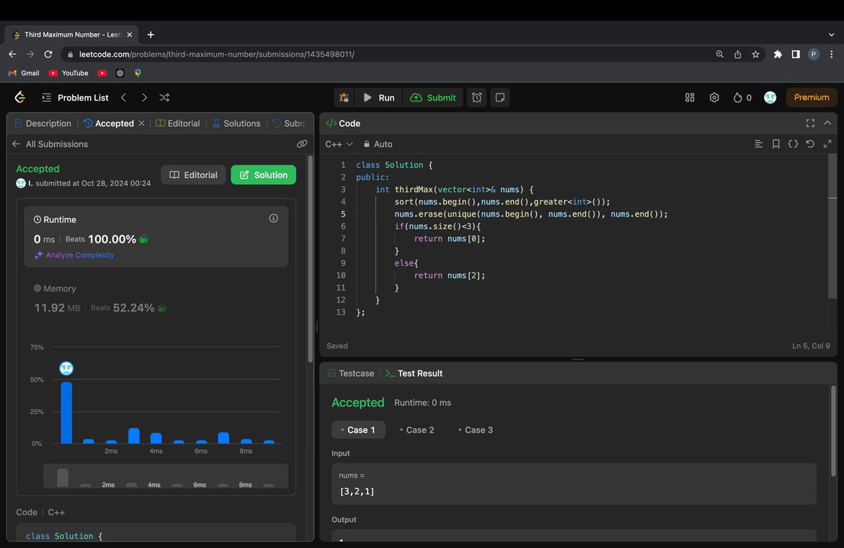
Task: Collapse the Code panel chevron
Action: [x=827, y=123]
